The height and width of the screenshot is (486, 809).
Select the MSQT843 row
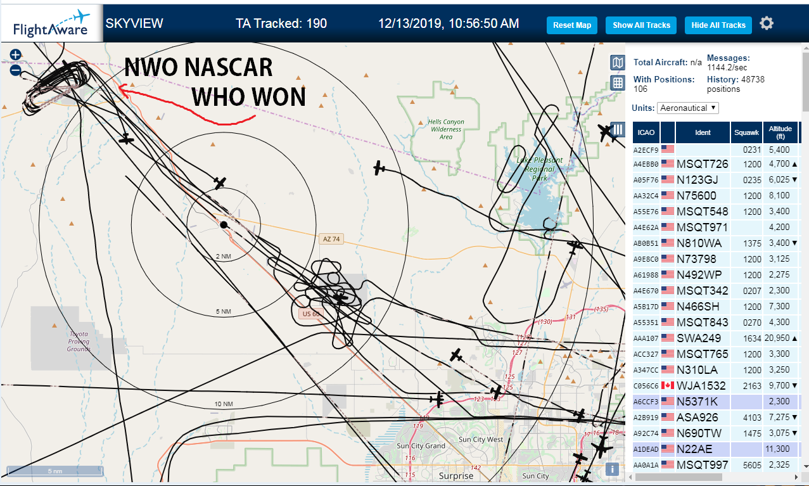tap(716, 323)
